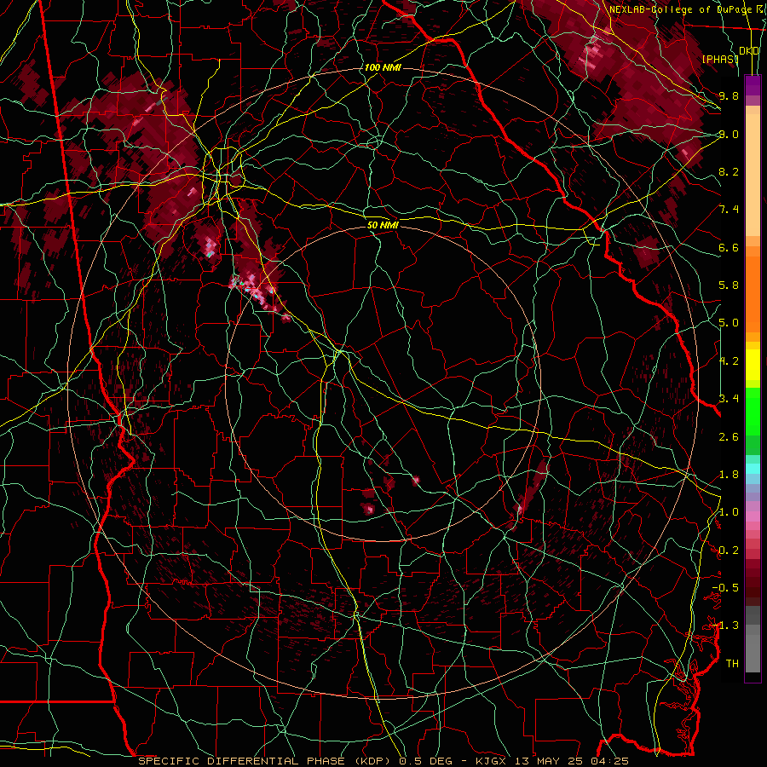The width and height of the screenshot is (767, 767).
Task: Pick the yellow segment of the color bar
Action: click(753, 365)
